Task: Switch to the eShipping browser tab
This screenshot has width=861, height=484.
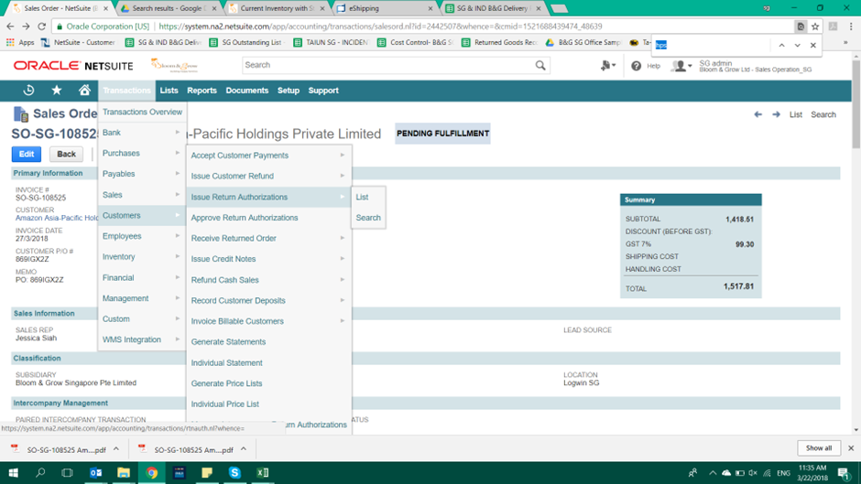Action: [x=385, y=8]
